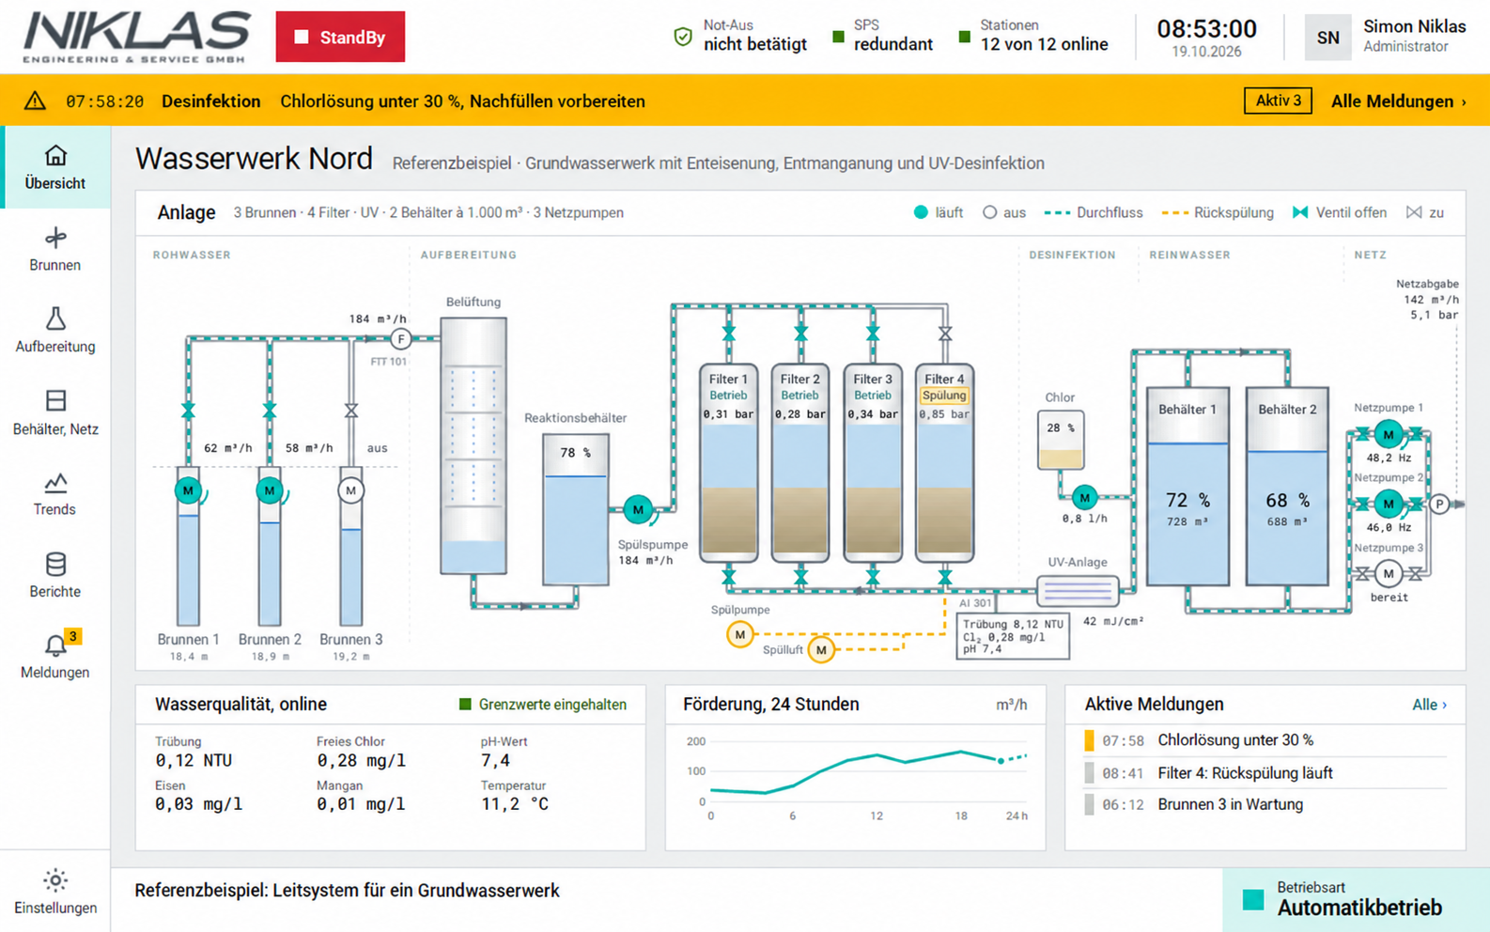Open Simon Niklas user avatar SN

pos(1327,38)
